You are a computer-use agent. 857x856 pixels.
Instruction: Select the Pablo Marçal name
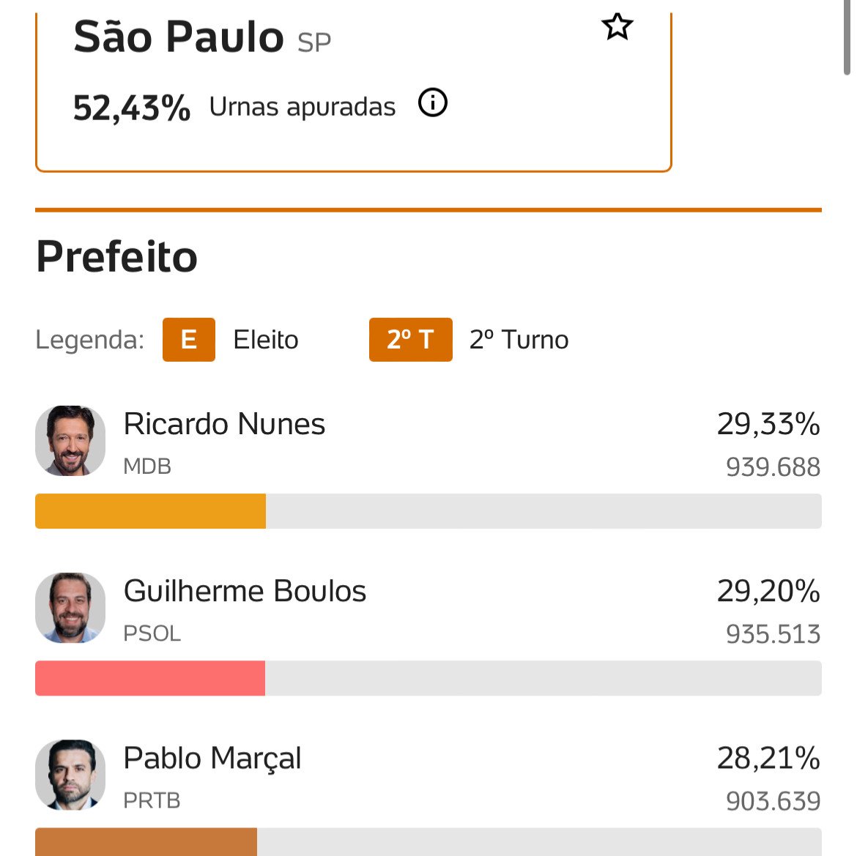pyautogui.click(x=212, y=759)
